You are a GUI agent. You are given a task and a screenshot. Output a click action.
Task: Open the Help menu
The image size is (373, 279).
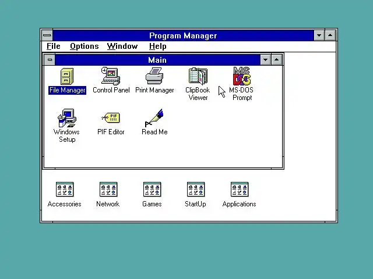point(157,46)
